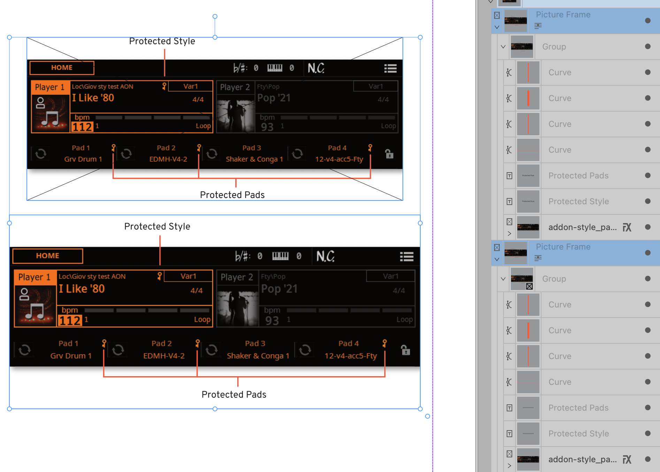Click the outer scale handle below the lower frame's corner

[428, 416]
